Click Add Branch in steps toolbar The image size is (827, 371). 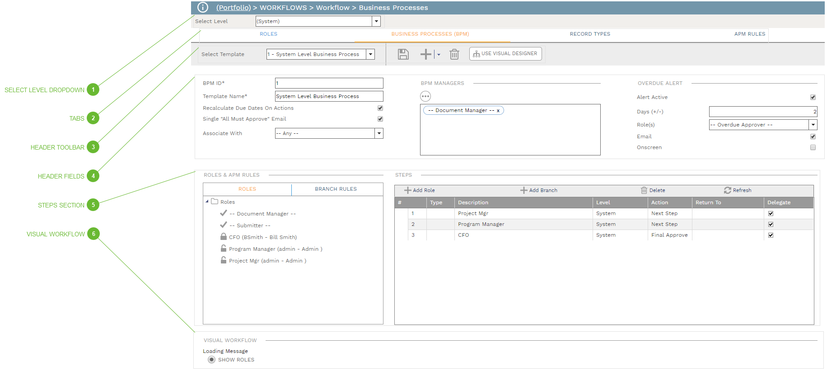(x=539, y=190)
